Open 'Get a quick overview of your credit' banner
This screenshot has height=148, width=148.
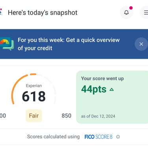[x=69, y=44]
